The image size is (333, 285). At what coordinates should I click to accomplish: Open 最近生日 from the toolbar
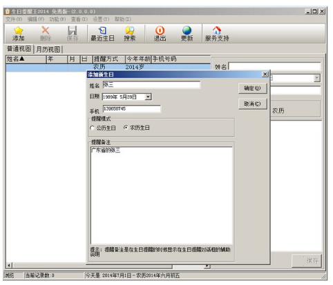coord(102,34)
